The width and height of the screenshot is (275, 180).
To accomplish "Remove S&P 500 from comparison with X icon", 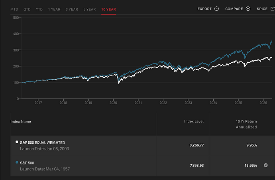I will pos(266,165).
